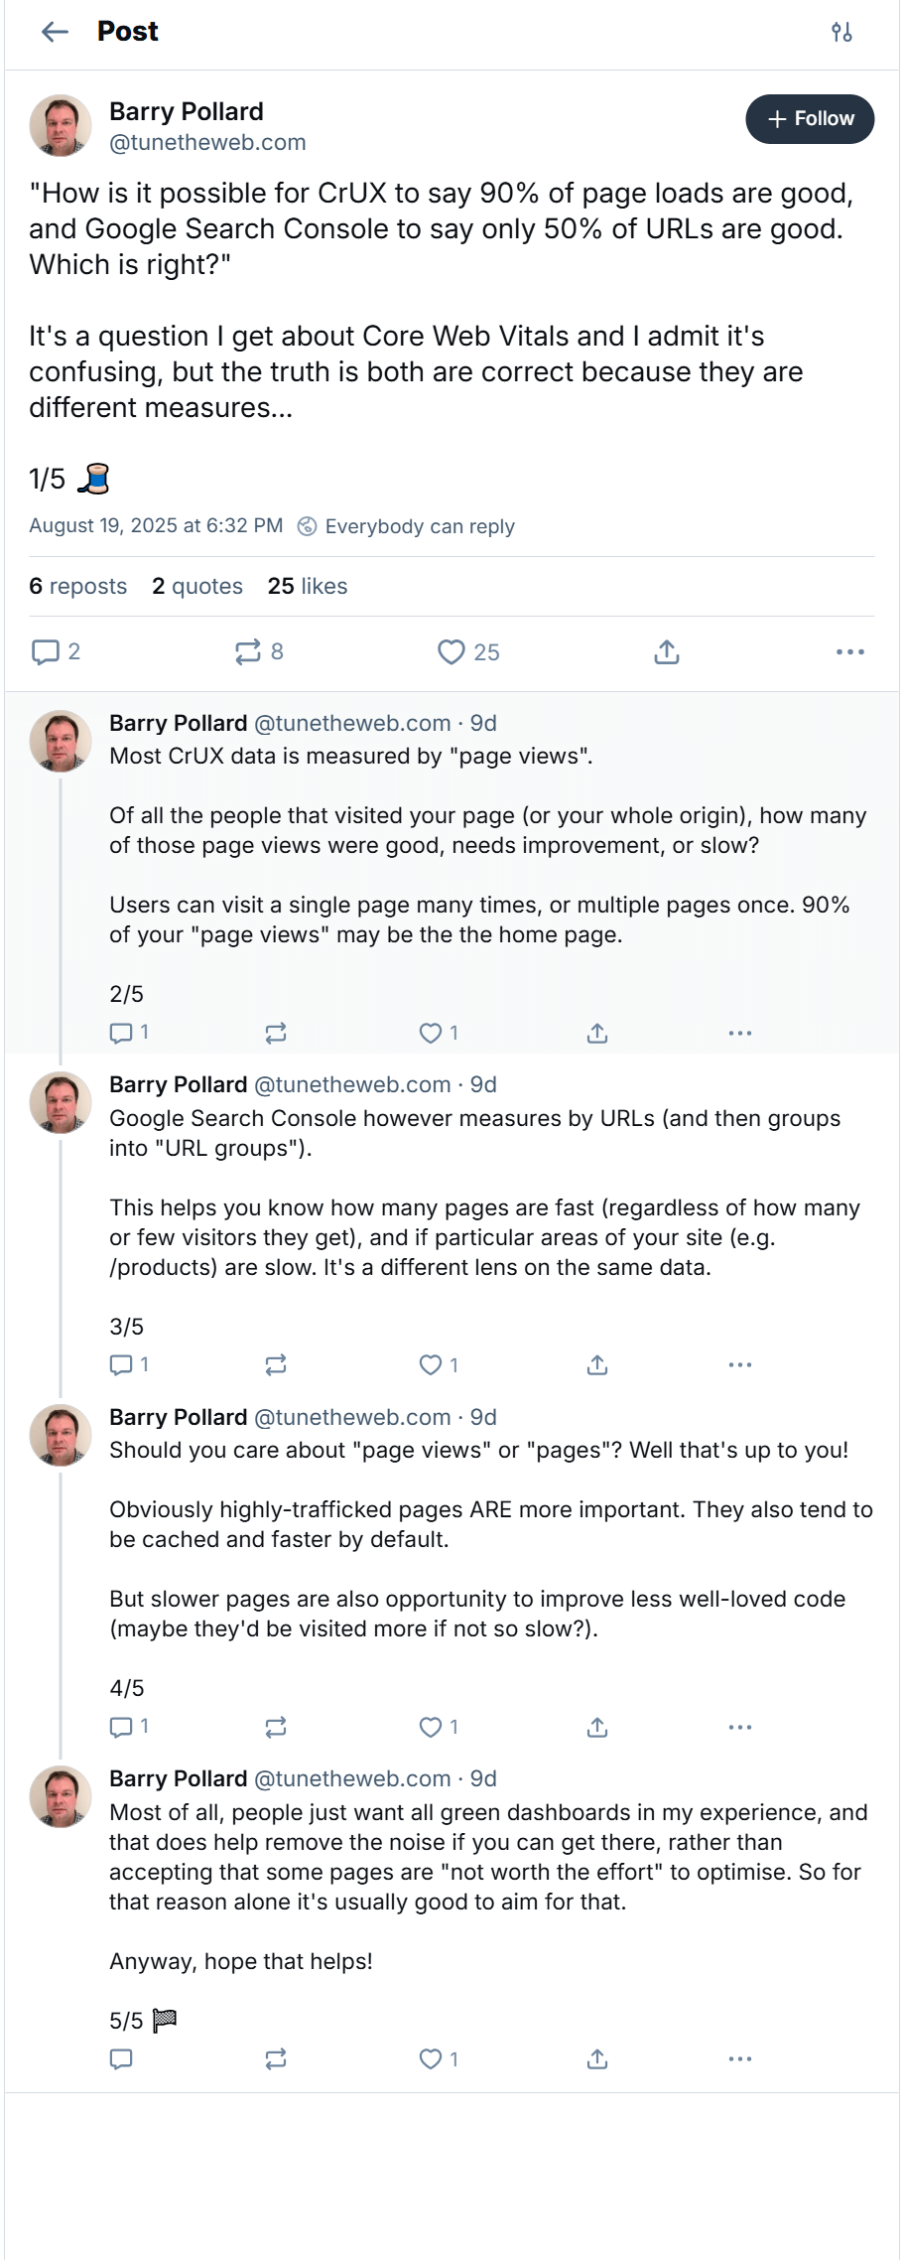Like the main post with 25 likes
Image resolution: width=905 pixels, height=2260 pixels.
coord(468,652)
